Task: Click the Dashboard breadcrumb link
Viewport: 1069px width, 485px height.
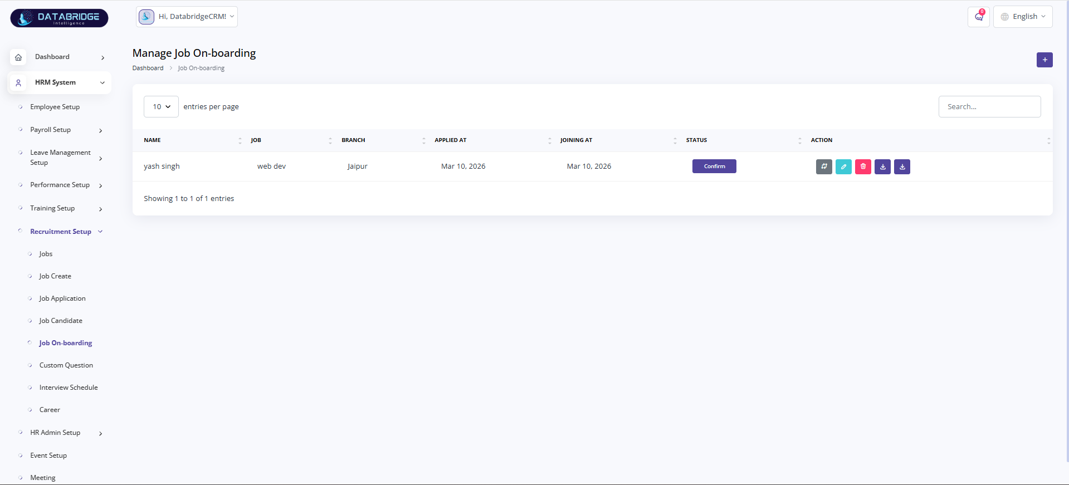Action: point(148,68)
